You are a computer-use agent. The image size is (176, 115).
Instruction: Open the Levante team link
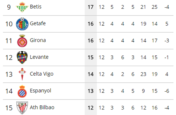point(39,57)
